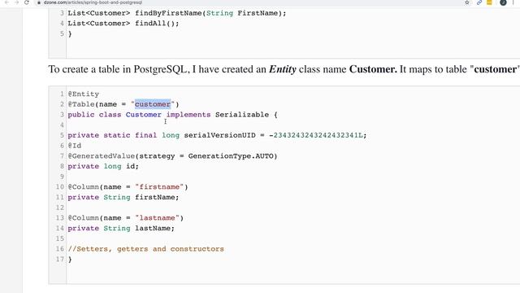Click line number 10 in the code gutter
The width and height of the screenshot is (520, 293).
(59, 186)
